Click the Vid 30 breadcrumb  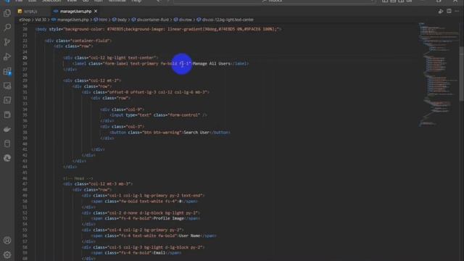pyautogui.click(x=41, y=20)
